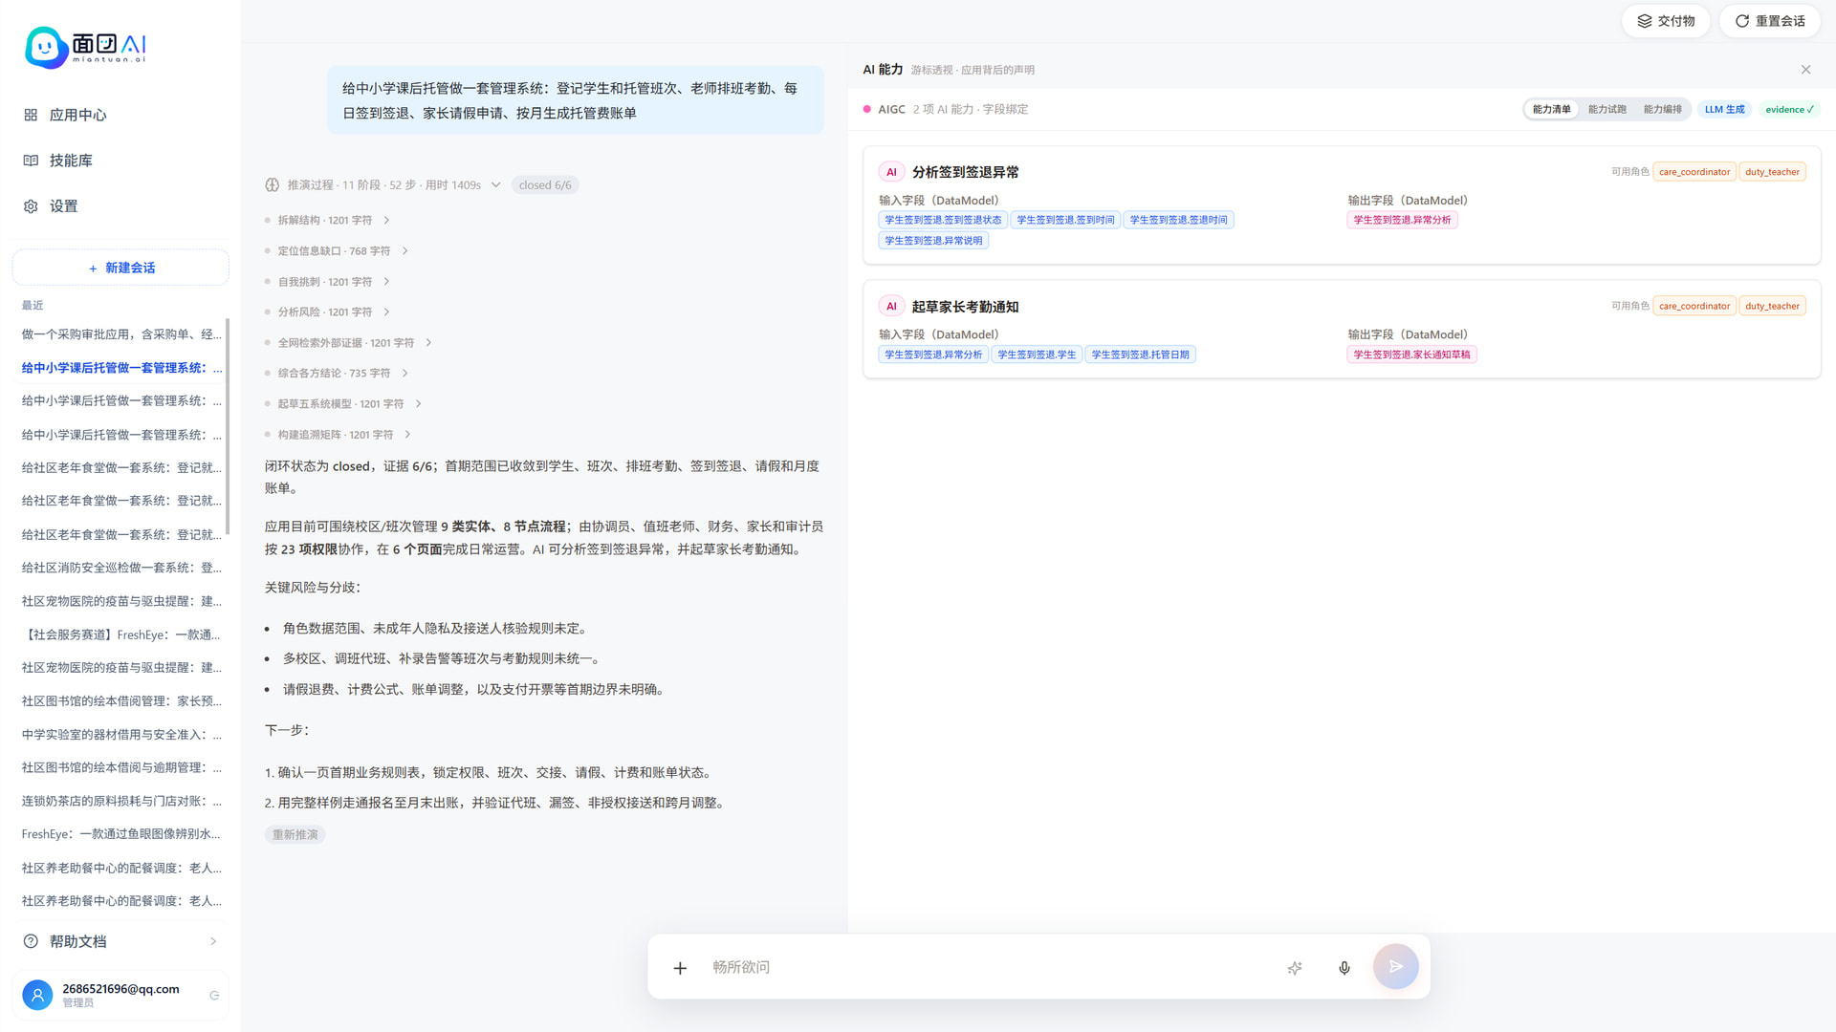Switch to the 能力试跑 tab

click(x=1606, y=109)
